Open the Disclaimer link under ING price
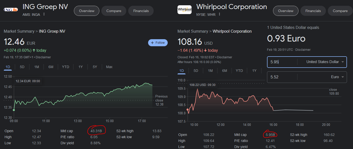353x149 pixels. tap(43, 57)
